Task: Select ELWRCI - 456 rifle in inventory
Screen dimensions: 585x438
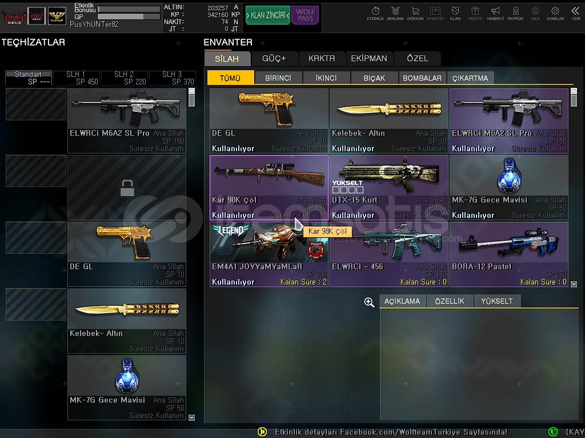Action: [x=389, y=254]
